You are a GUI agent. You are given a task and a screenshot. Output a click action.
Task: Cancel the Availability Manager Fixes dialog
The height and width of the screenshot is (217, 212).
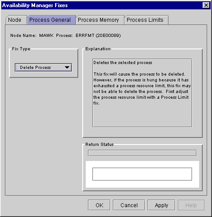(x=129, y=205)
